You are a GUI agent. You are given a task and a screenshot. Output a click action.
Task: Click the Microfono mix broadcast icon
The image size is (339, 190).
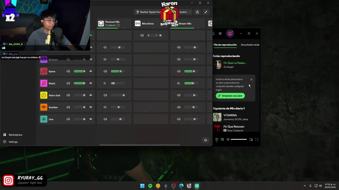137,23
